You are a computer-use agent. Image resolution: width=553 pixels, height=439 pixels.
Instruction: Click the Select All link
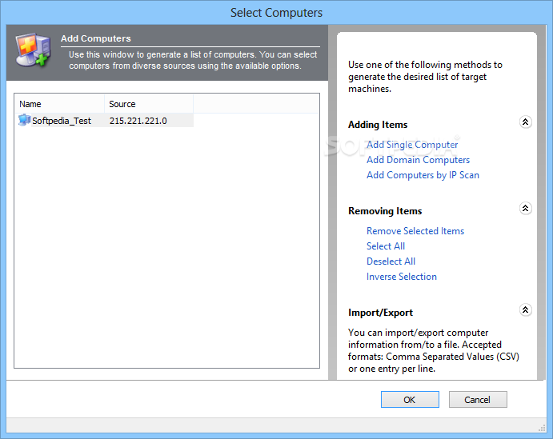point(386,246)
